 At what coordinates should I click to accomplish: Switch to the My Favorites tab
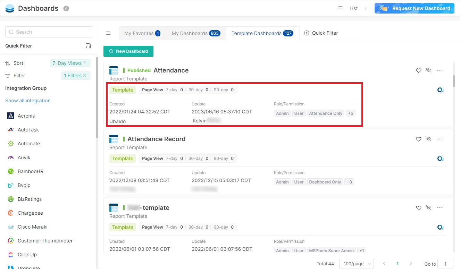pyautogui.click(x=142, y=33)
